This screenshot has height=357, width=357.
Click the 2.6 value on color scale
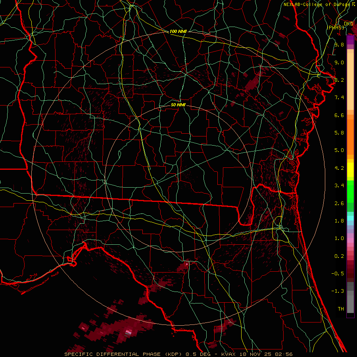coord(339,203)
